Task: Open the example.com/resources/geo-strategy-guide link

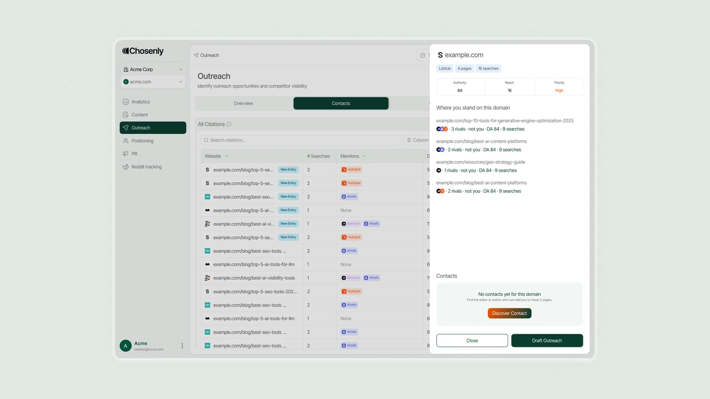Action: (481, 162)
